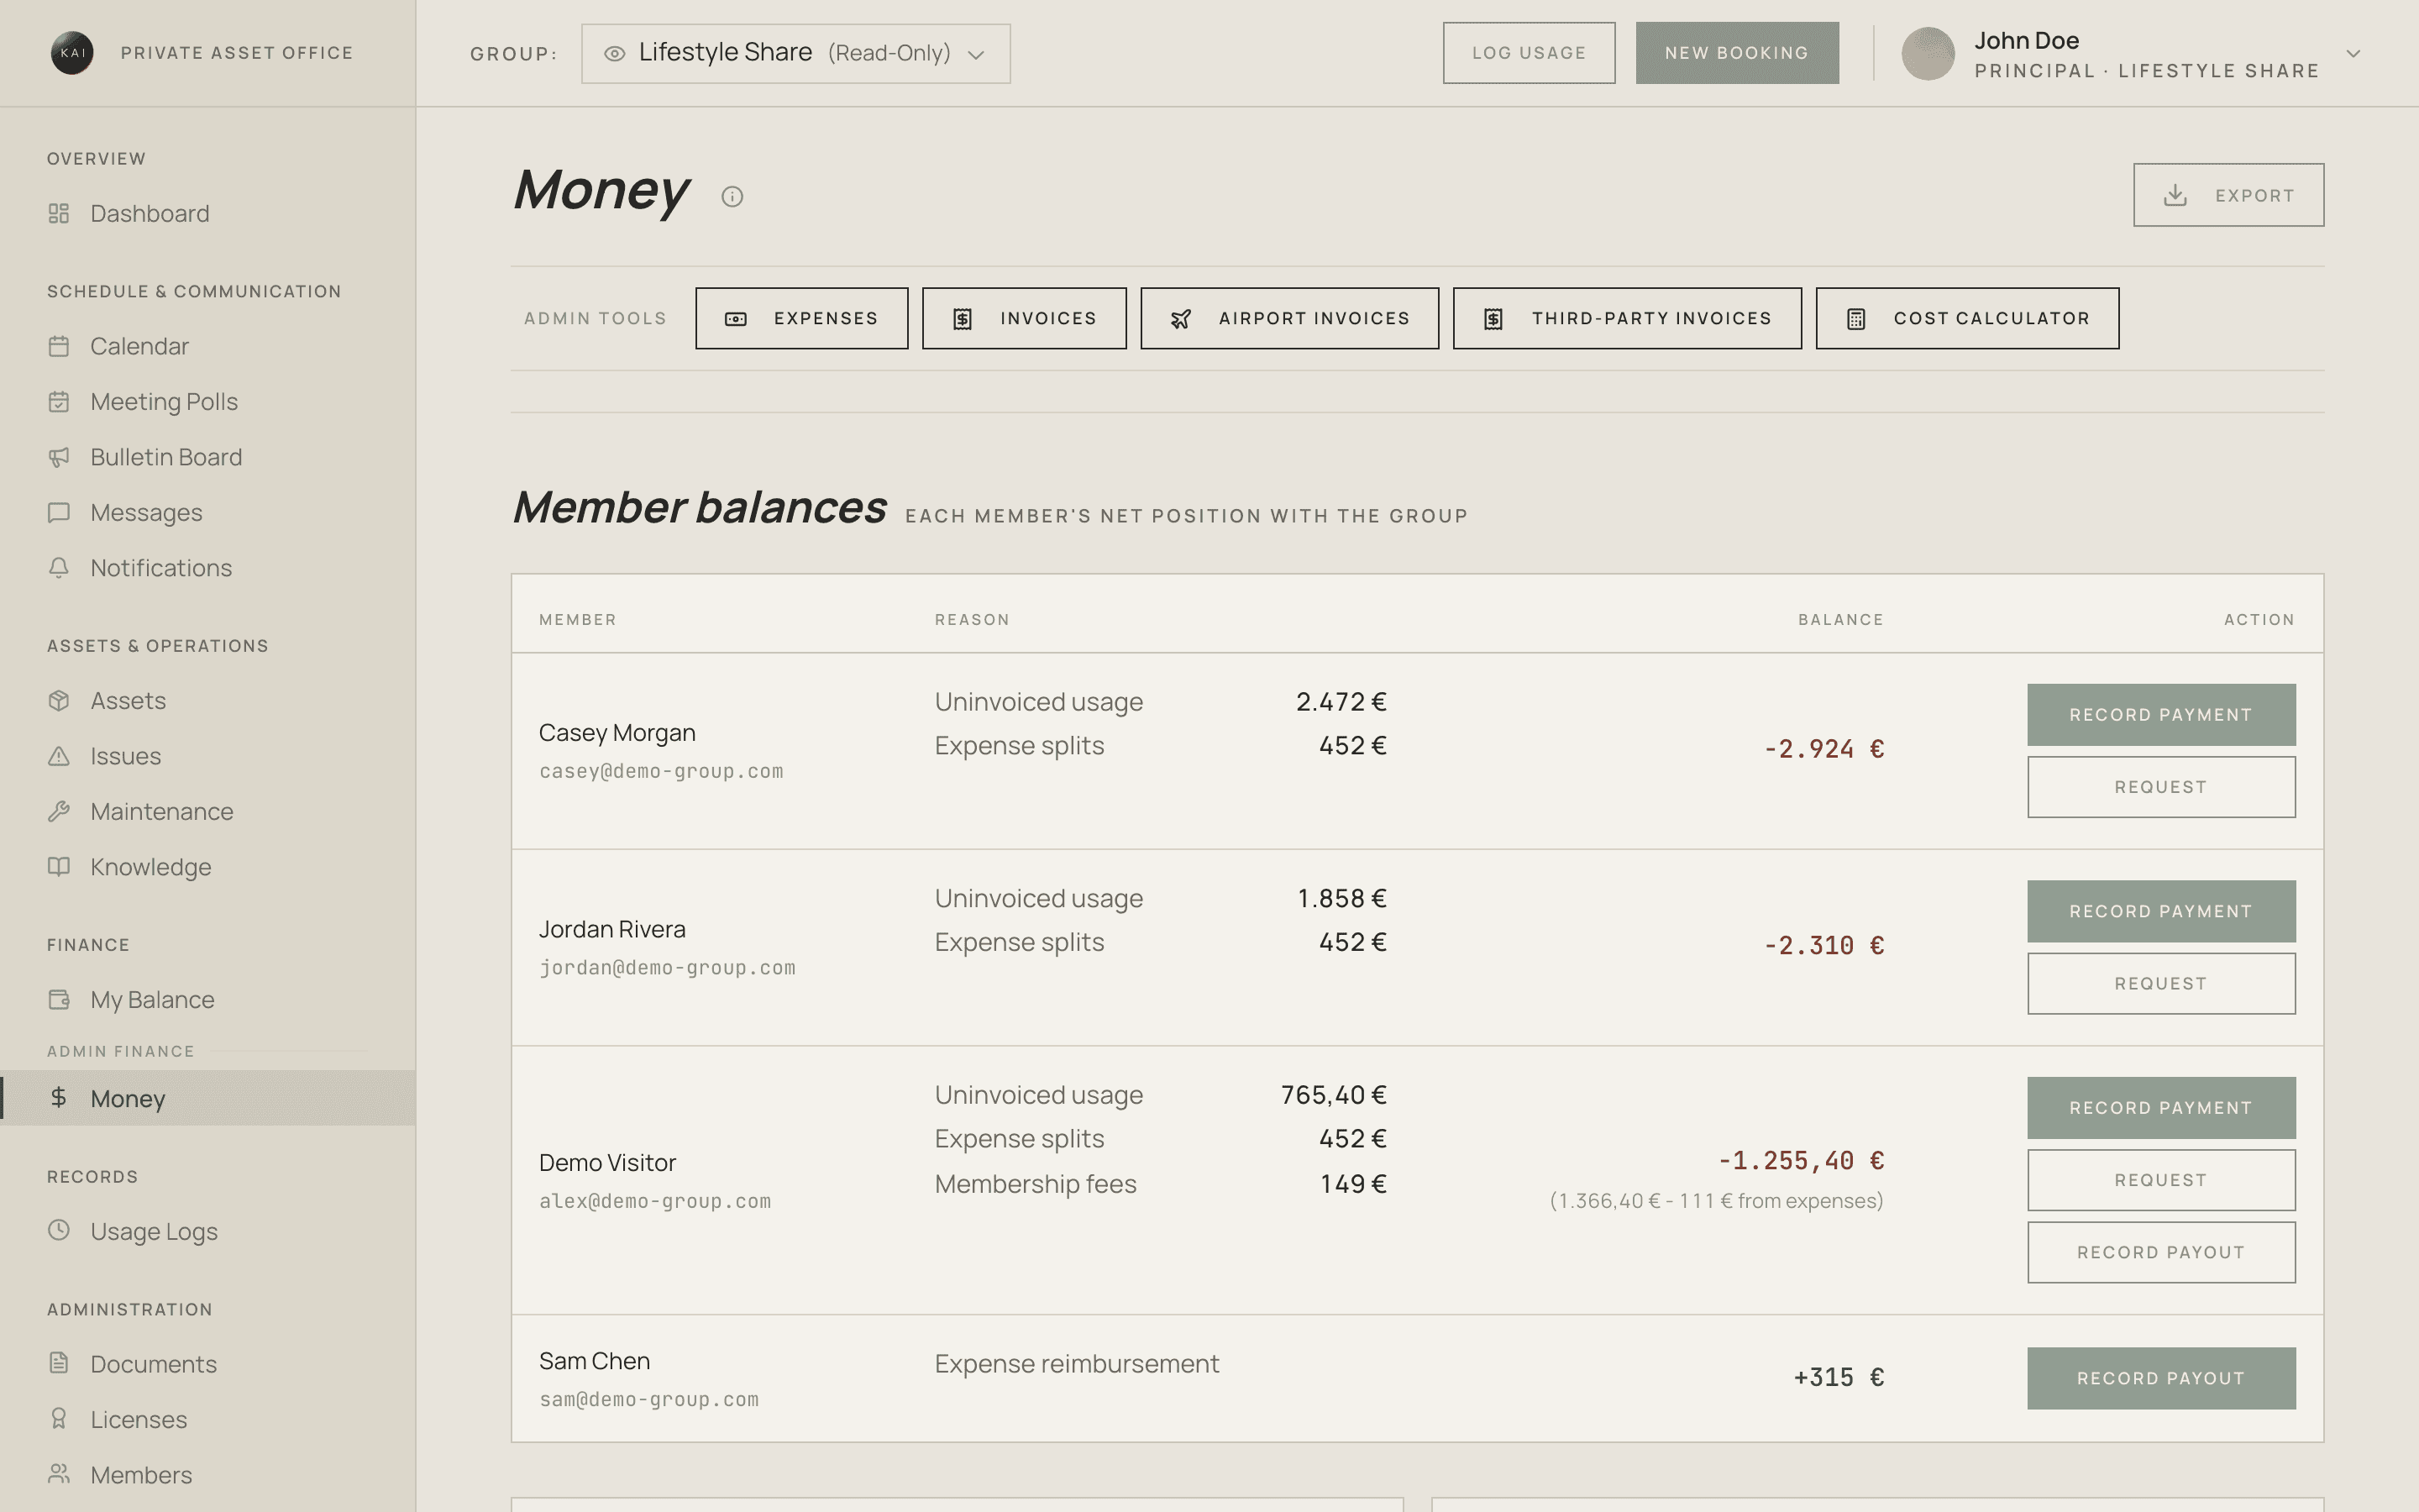
Task: Click the Money dollar sign icon
Action: pyautogui.click(x=59, y=1097)
